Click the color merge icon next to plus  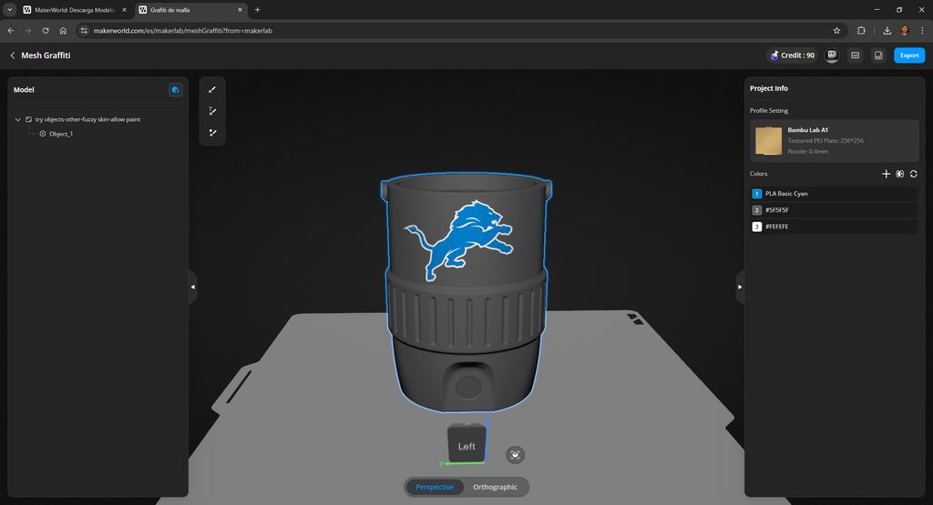(x=899, y=174)
